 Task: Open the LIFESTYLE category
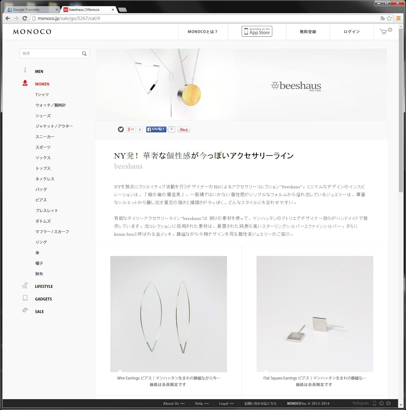pos(44,286)
